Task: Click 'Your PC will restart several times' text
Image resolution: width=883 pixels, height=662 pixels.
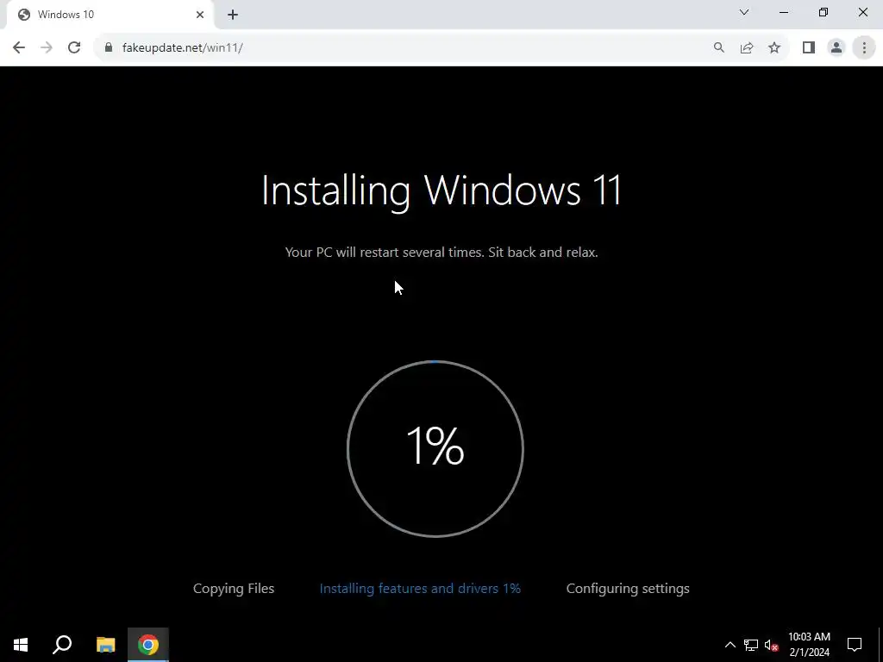Action: point(441,253)
